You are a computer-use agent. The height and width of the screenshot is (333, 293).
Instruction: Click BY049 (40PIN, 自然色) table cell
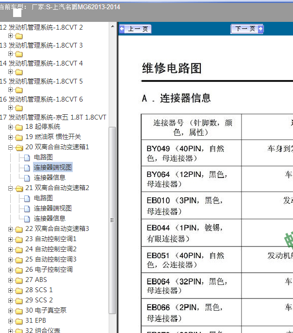(191, 153)
